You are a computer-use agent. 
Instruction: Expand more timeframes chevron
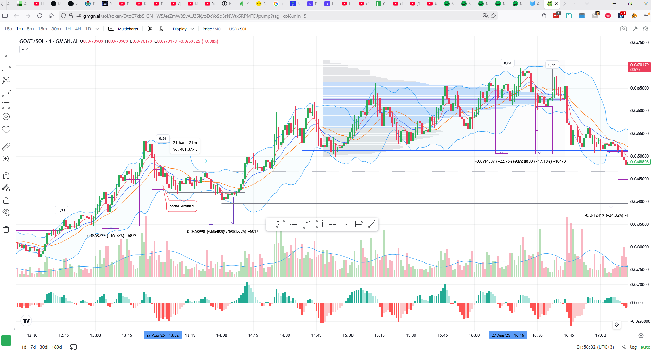[x=97, y=29]
